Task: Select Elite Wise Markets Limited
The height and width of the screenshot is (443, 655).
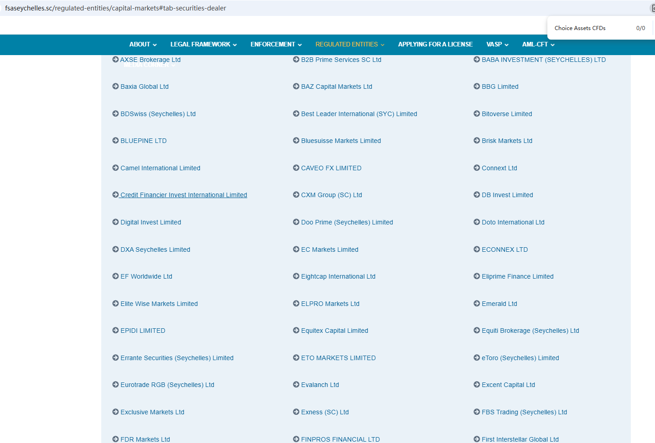Action: 159,304
